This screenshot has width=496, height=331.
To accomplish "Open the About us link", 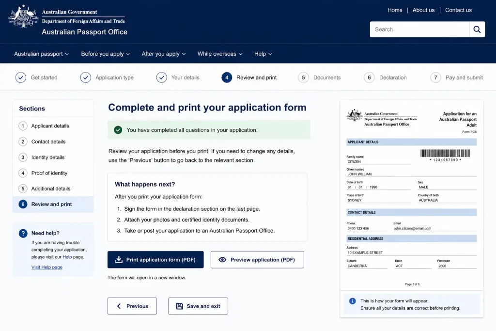I will tap(423, 10).
